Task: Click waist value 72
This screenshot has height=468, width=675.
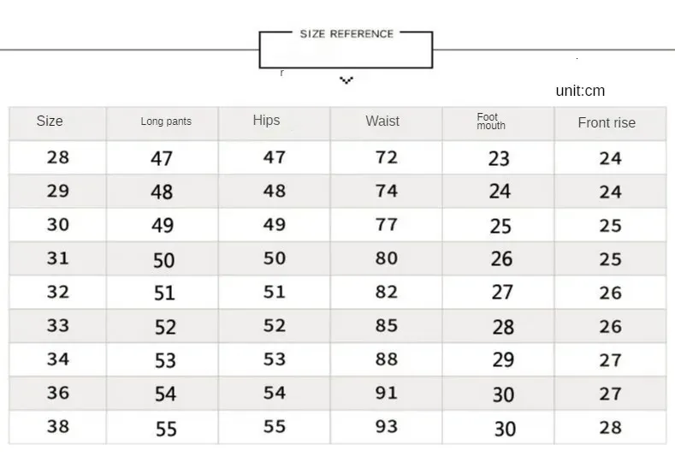Action: click(x=387, y=157)
